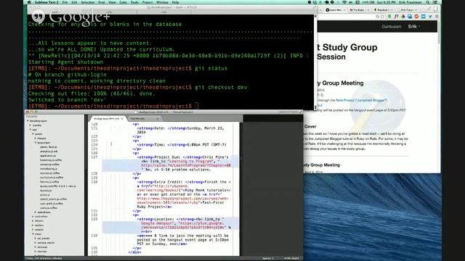The width and height of the screenshot is (465, 261).
Task: Open application.js in sidebar
Action: pos(48,156)
